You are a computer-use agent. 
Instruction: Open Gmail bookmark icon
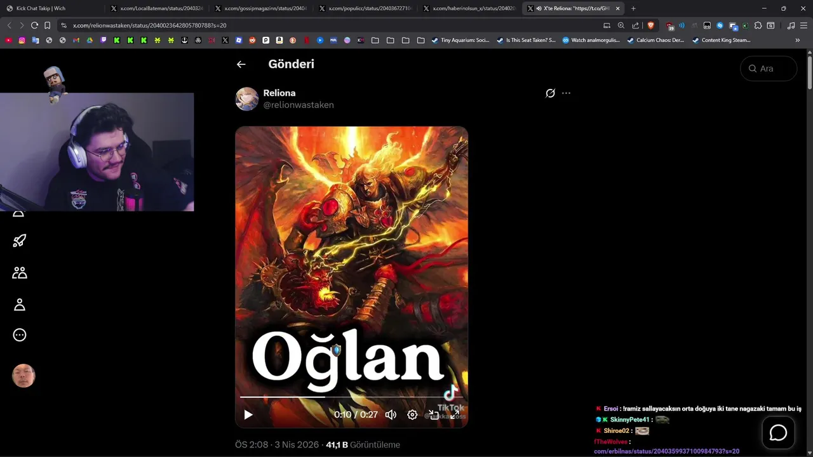(x=76, y=40)
